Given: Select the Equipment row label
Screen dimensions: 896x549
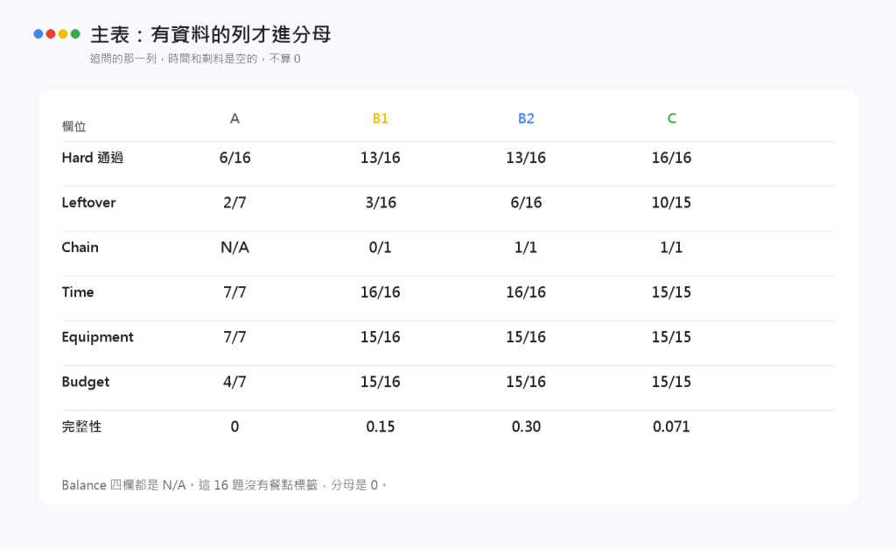Looking at the screenshot, I should (x=98, y=337).
